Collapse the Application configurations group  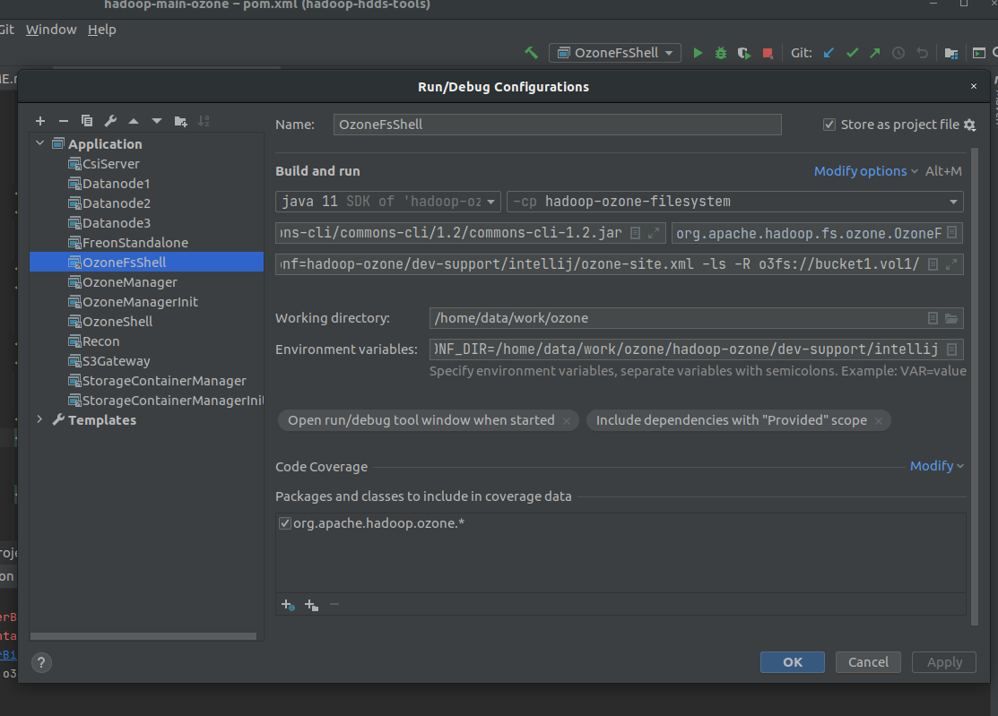coord(39,143)
